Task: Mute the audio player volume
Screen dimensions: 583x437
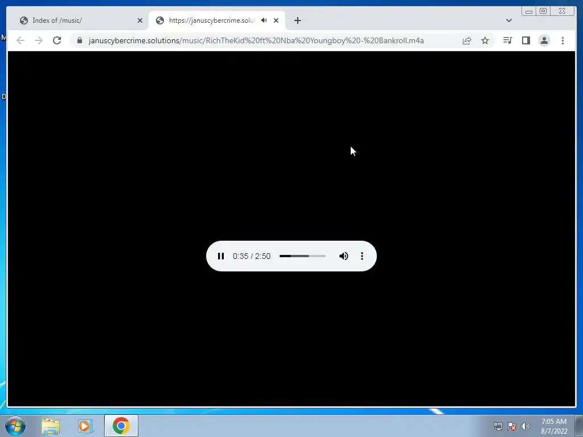Action: tap(343, 256)
